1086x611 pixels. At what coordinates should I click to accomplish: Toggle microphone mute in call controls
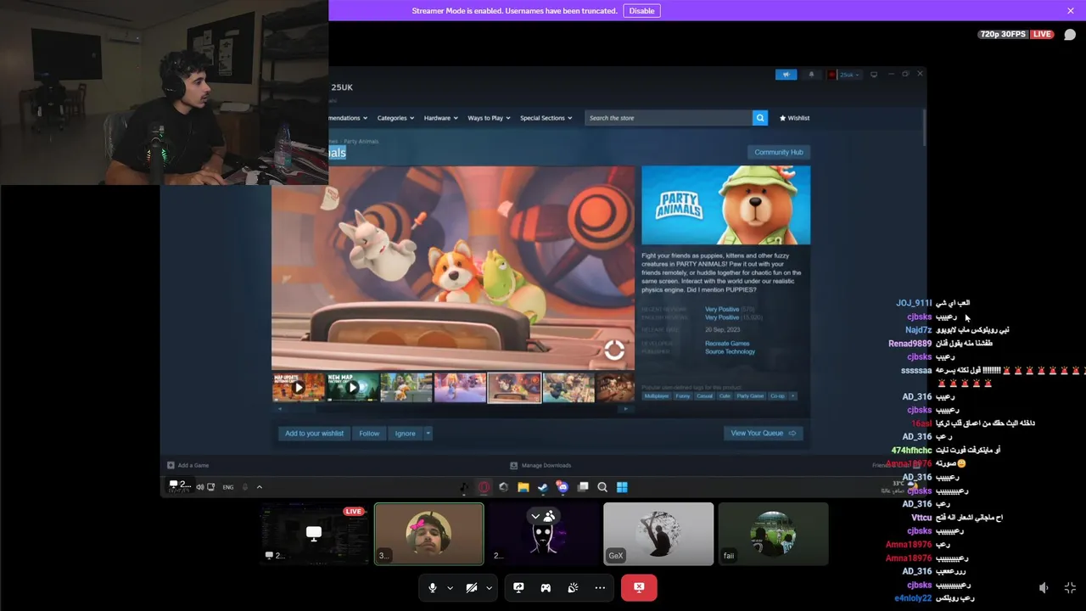coord(433,587)
